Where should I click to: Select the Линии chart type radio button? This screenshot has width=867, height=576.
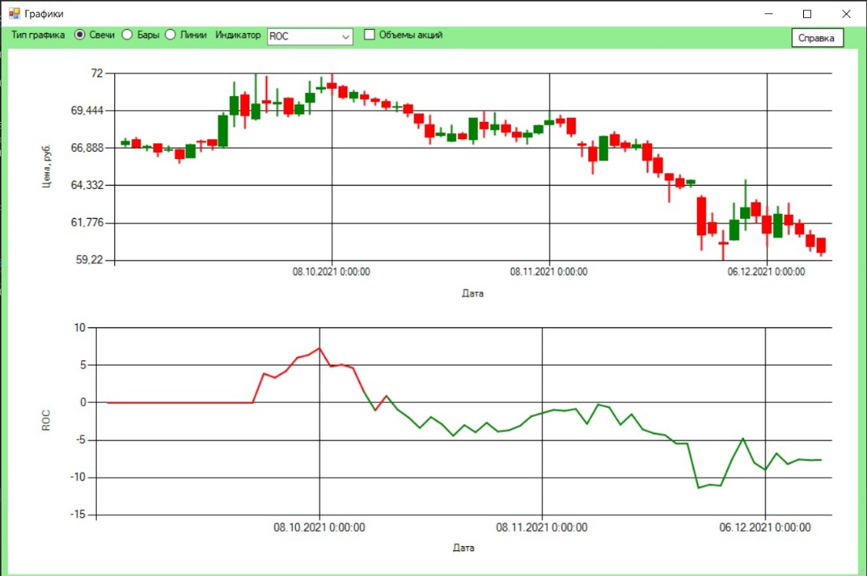(170, 35)
